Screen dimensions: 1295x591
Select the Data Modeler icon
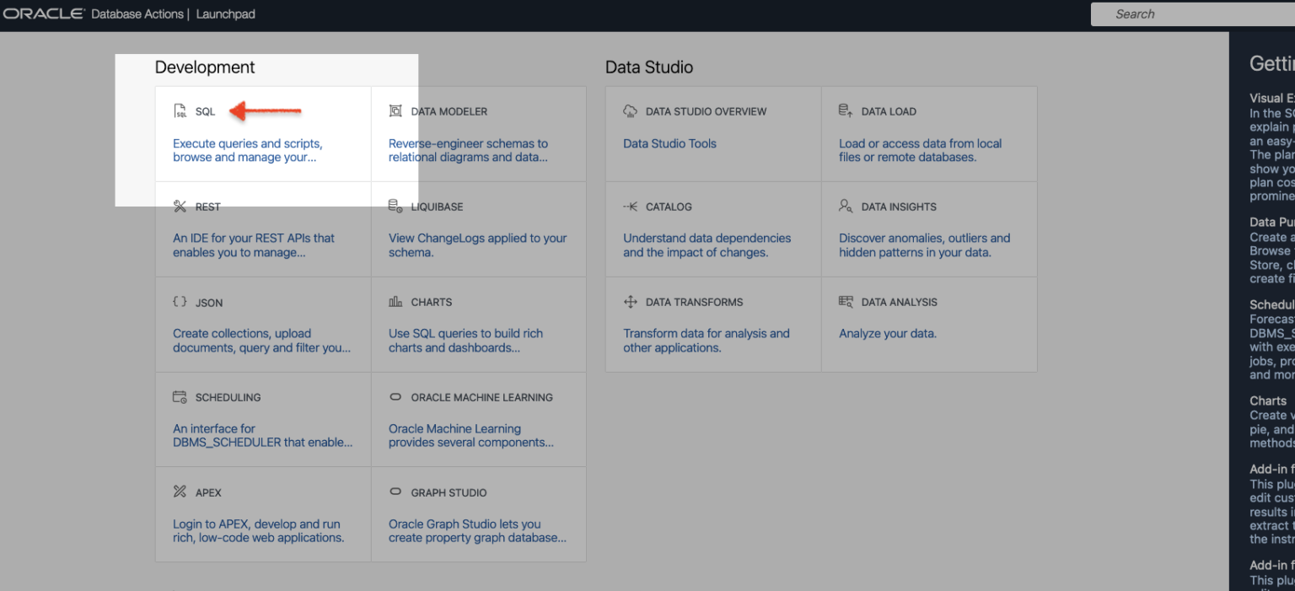tap(396, 110)
